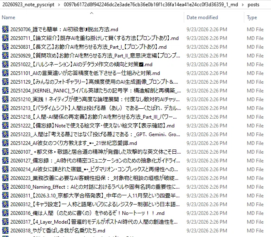This screenshot has height=237, width=271.
Task: Click the file icon of 20250706 AI初級者 file
Action: click(5, 29)
